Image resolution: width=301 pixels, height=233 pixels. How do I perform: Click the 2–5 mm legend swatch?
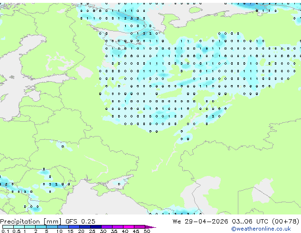41,227
